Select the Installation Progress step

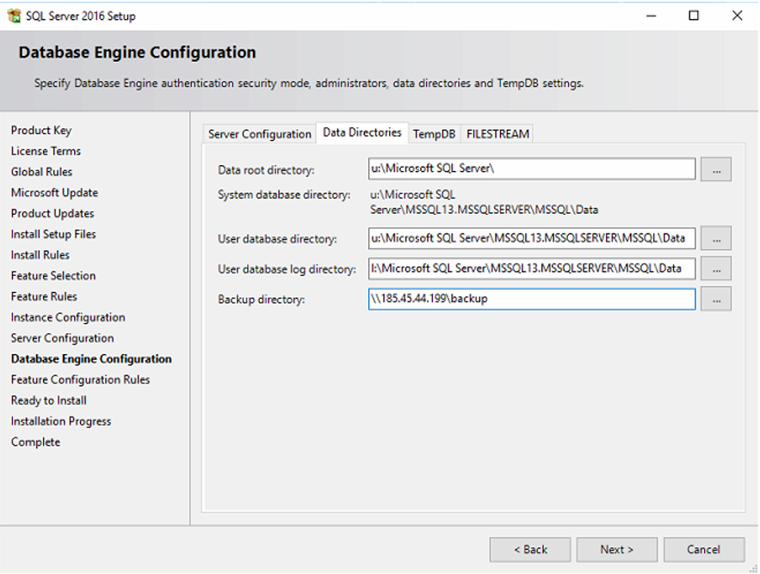(x=61, y=422)
